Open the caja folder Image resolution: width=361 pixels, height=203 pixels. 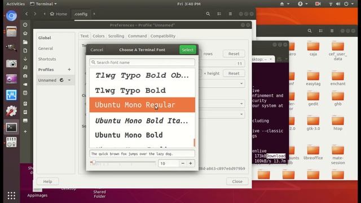(313, 49)
